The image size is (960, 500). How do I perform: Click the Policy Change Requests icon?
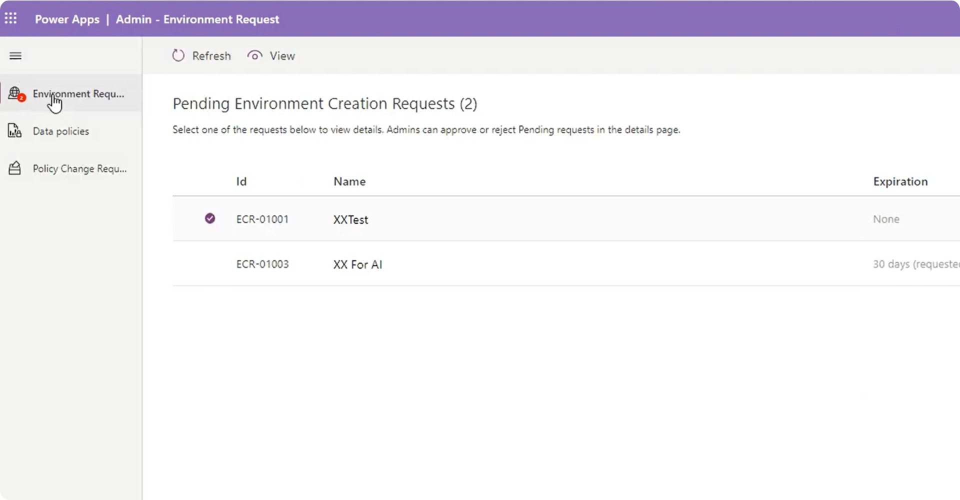pos(14,168)
